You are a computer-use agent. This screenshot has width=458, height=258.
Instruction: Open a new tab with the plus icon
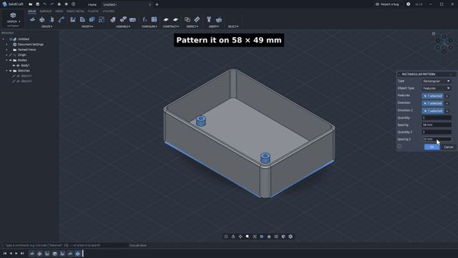click(157, 5)
